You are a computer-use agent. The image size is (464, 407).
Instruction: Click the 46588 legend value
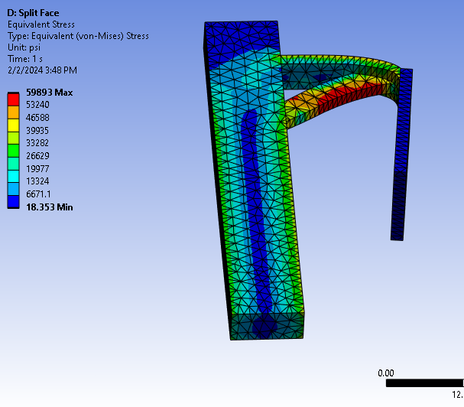pos(37,118)
